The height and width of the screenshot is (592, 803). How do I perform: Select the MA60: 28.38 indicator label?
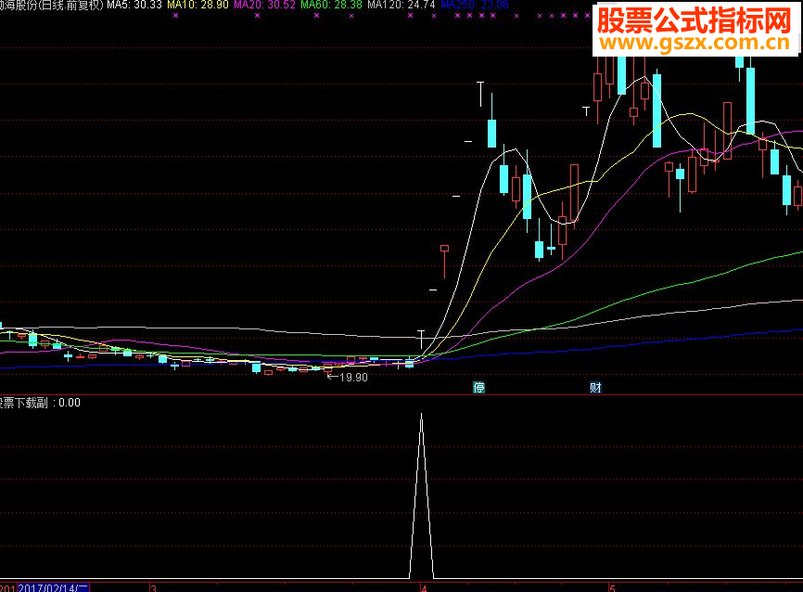[331, 5]
